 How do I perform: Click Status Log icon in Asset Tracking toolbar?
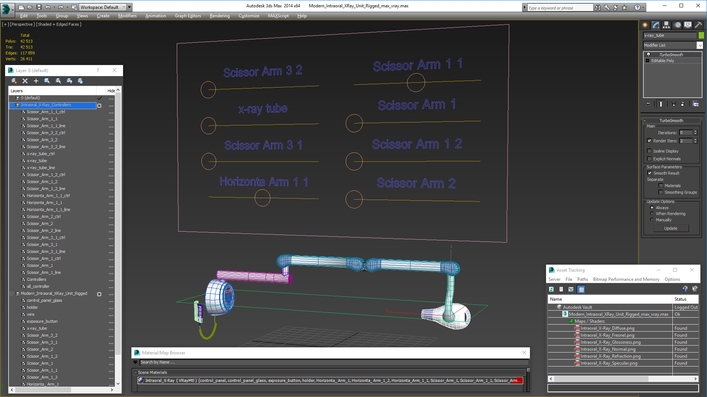coord(561,289)
